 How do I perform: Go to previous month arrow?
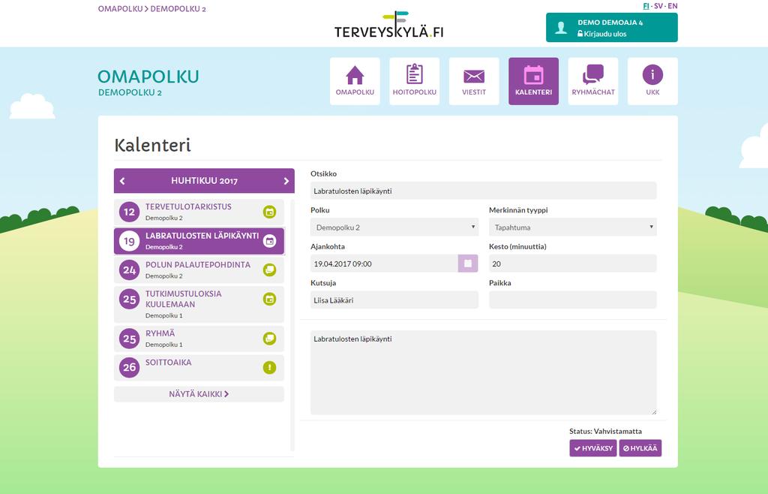point(122,182)
